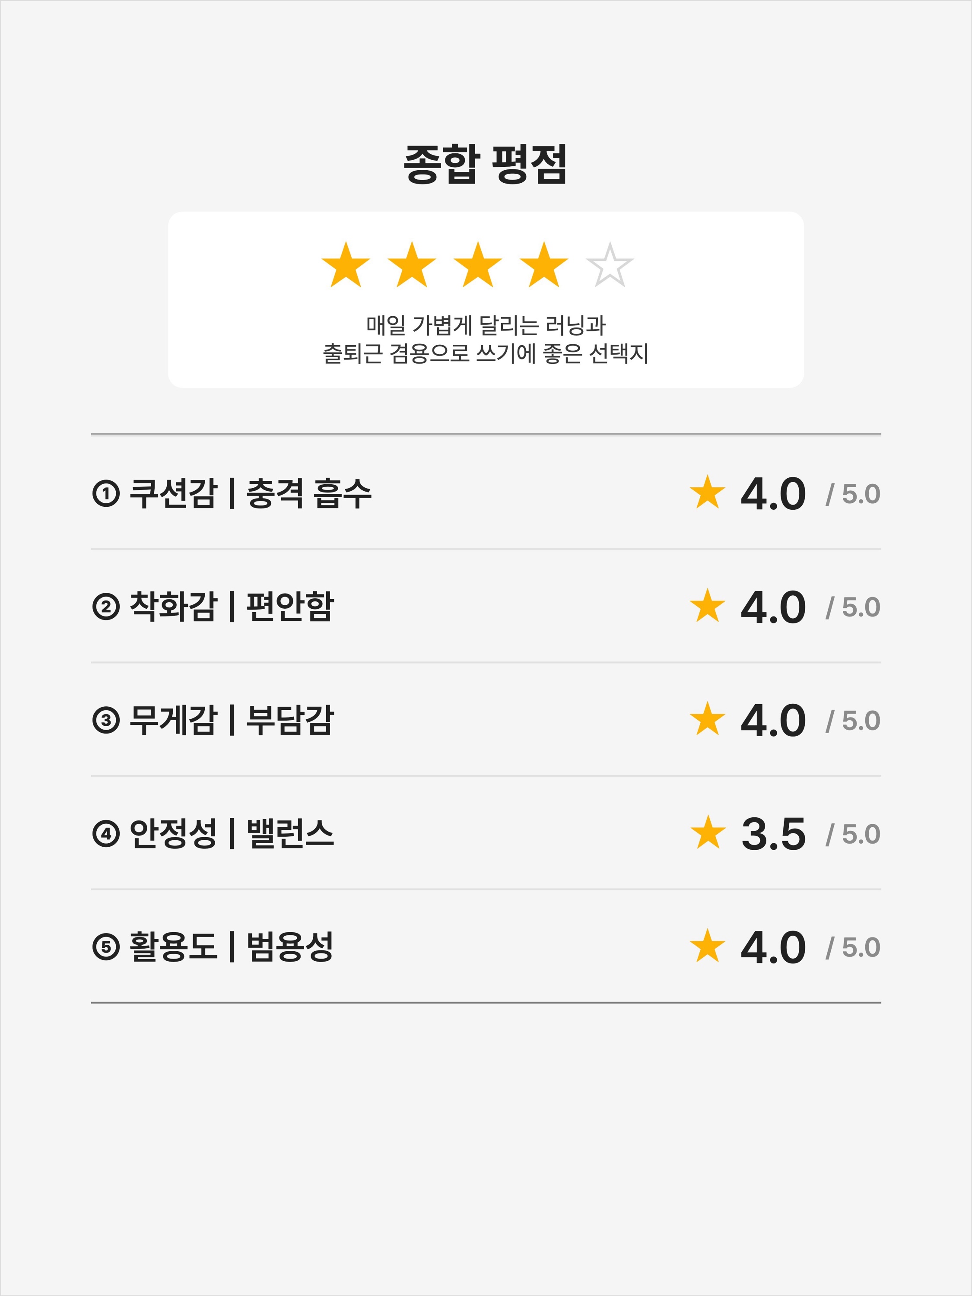
Task: Click the third gold star in overall rating
Action: [478, 265]
